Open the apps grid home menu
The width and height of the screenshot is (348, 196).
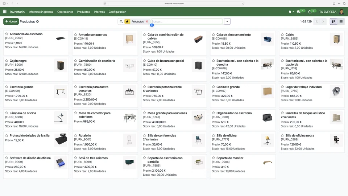(x=4, y=12)
